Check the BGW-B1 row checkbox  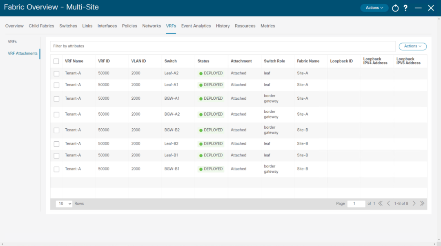click(x=56, y=169)
